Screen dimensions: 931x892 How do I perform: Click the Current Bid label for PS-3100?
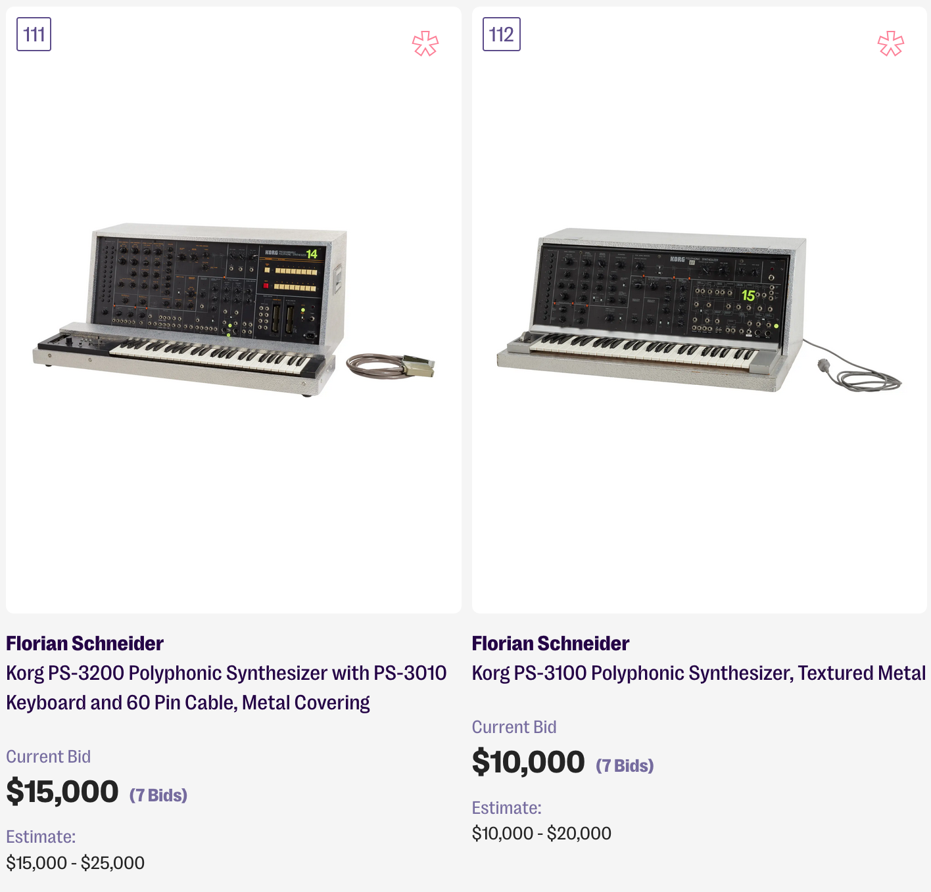coord(513,727)
